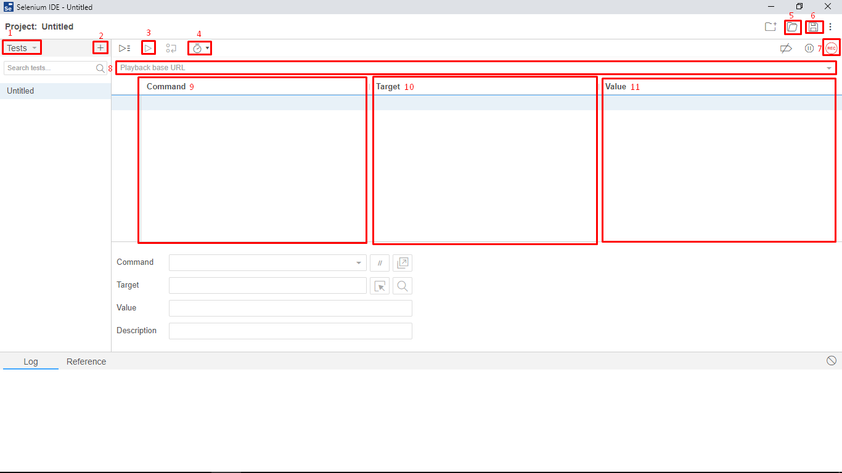Toggle comment on the selected command
The height and width of the screenshot is (473, 842).
point(380,262)
